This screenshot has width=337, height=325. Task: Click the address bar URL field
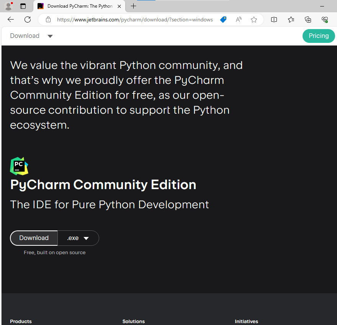(x=134, y=20)
